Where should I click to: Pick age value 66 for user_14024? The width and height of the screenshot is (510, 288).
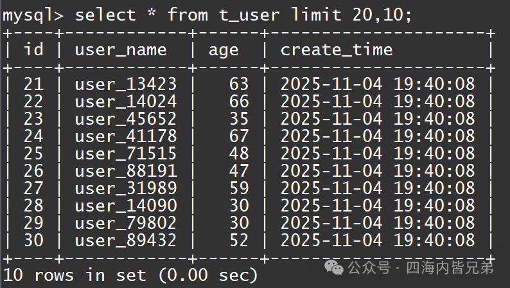239,102
